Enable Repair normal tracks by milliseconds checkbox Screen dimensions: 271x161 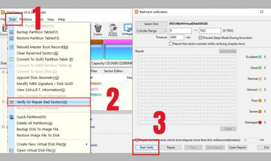[x=137, y=140]
